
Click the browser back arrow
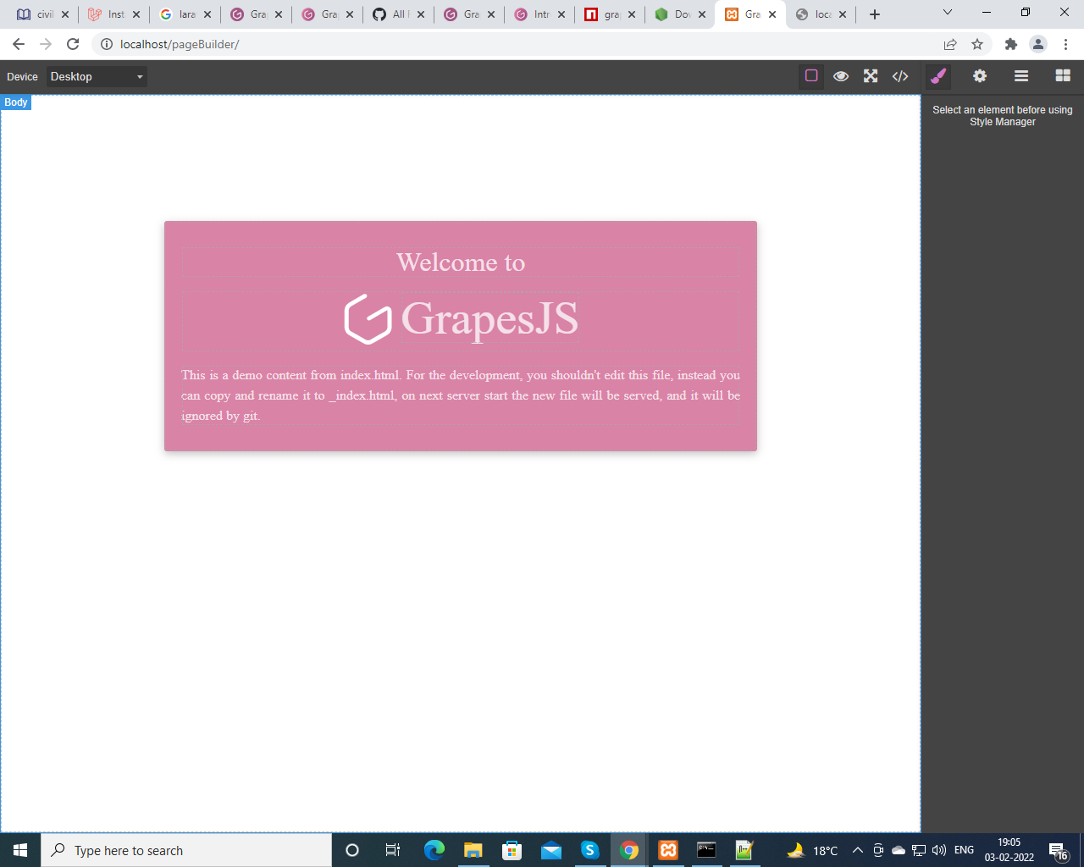19,44
